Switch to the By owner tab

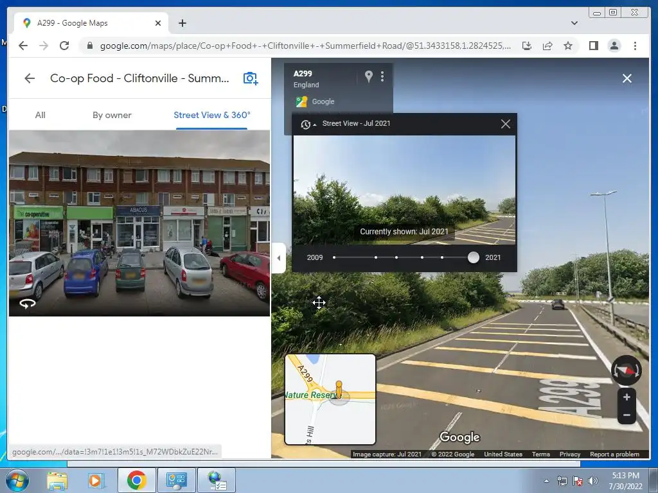pyautogui.click(x=112, y=115)
